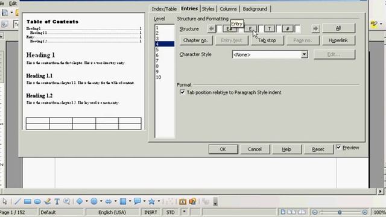
Task: Pick the Line drawing tool
Action: [17, 201]
